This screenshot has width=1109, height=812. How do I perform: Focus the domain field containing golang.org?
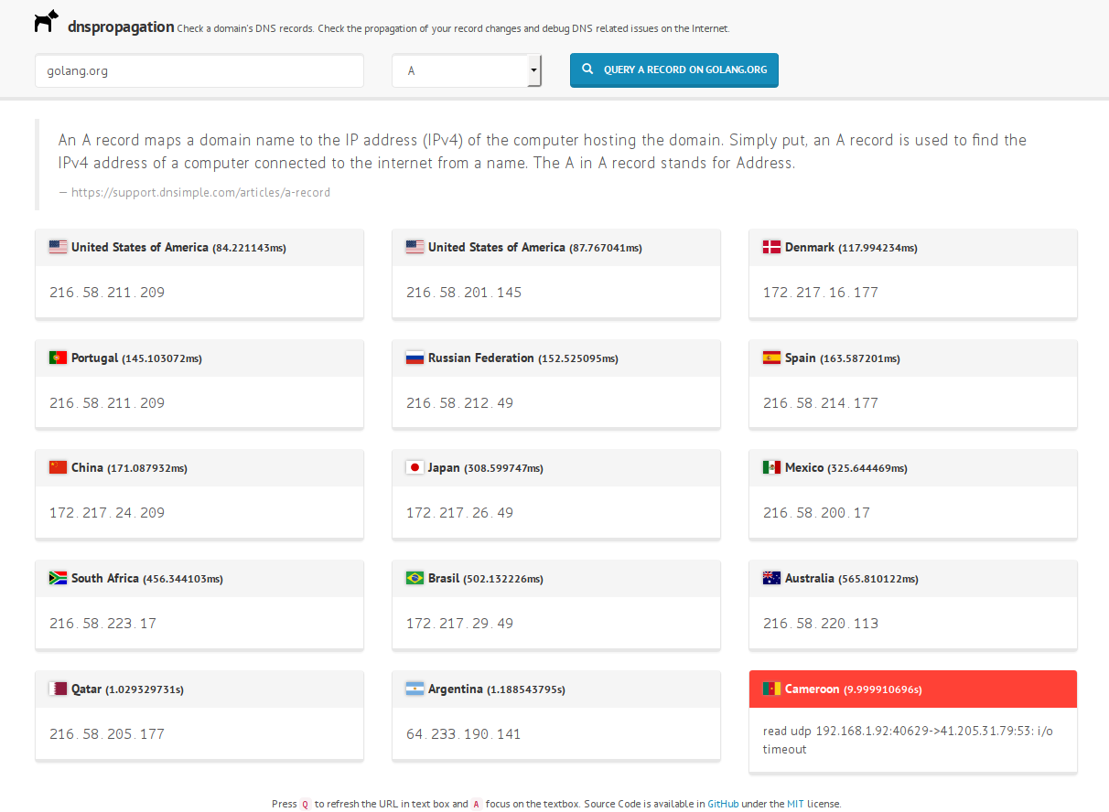[199, 70]
